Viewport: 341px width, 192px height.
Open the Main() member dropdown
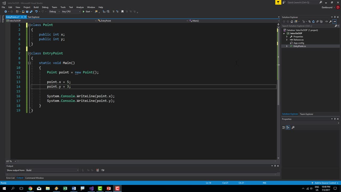pyautogui.click(x=233, y=21)
